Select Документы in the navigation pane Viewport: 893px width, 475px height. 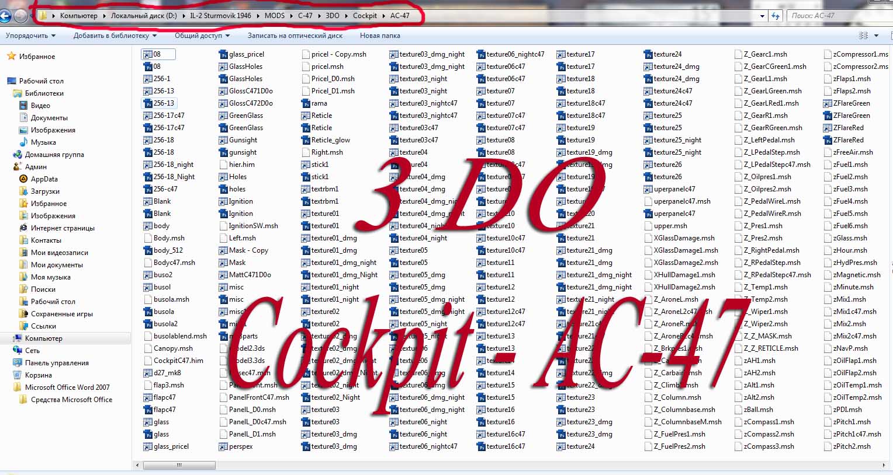point(49,118)
